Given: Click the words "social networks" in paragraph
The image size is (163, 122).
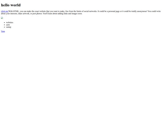Looking at the screenshot, I should click(x=90, y=11).
